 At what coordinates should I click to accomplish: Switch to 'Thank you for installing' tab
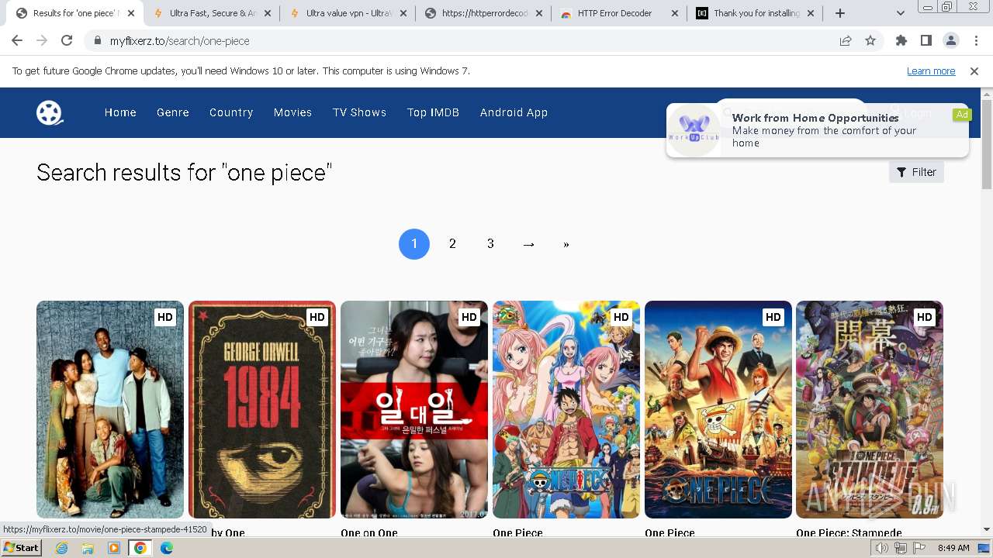point(756,13)
